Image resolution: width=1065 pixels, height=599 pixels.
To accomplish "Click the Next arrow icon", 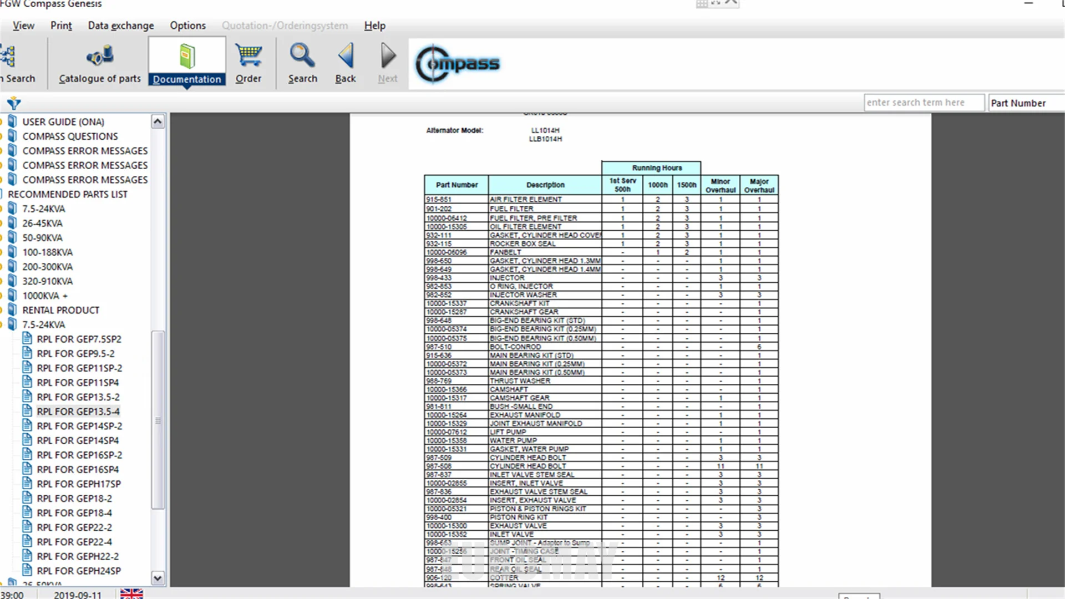I will tap(388, 56).
